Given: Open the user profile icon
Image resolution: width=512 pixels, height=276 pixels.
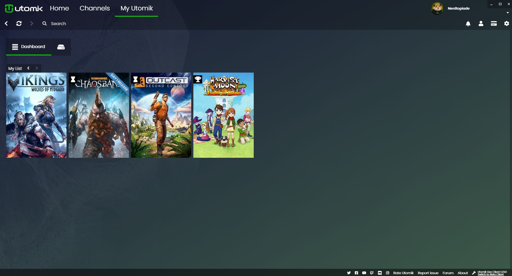Looking at the screenshot, I should (x=481, y=23).
